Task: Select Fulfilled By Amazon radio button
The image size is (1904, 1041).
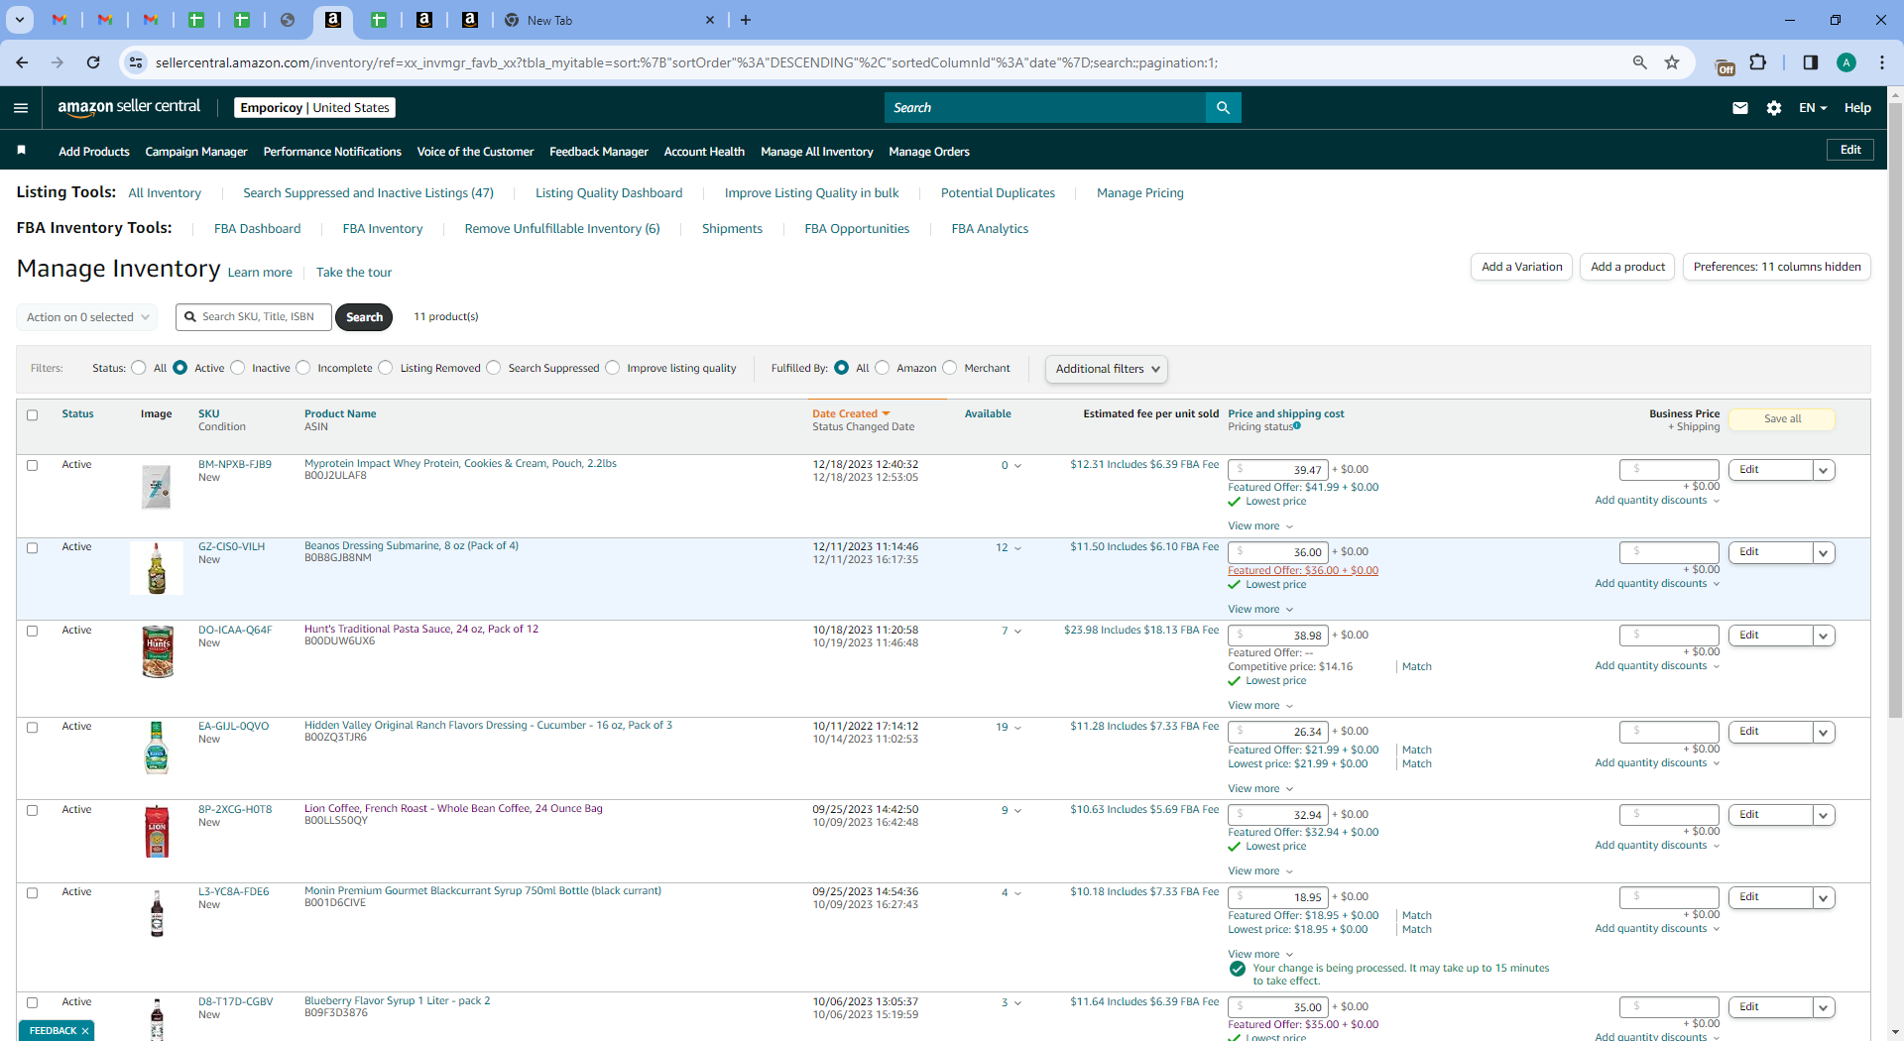Action: click(883, 368)
